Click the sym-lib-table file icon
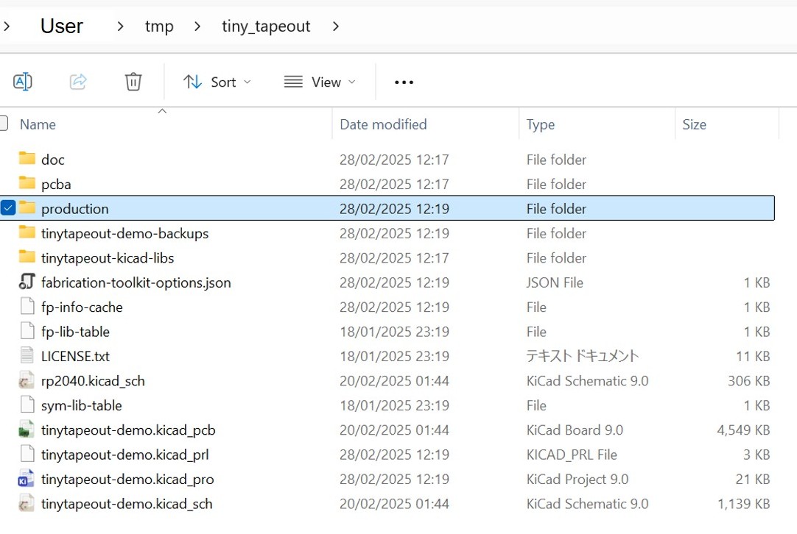 [x=27, y=405]
